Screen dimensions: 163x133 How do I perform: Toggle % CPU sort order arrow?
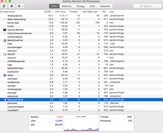[x=52, y=12]
